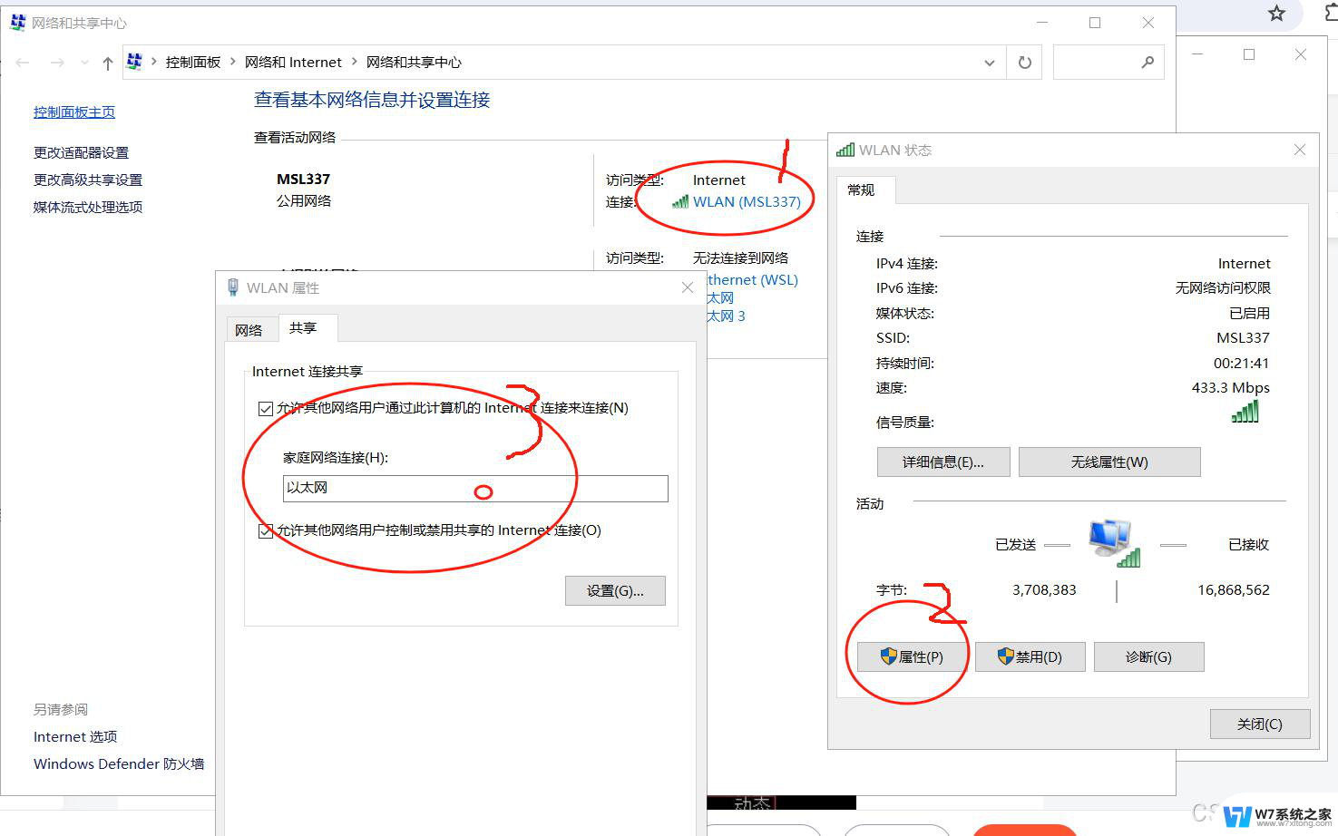
Task: Expand the address bar history dropdown
Action: coord(989,63)
